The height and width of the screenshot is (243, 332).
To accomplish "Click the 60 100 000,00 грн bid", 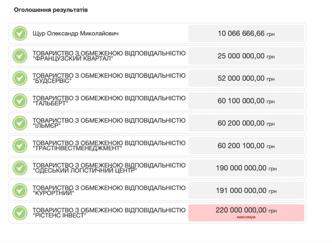I will click(246, 101).
